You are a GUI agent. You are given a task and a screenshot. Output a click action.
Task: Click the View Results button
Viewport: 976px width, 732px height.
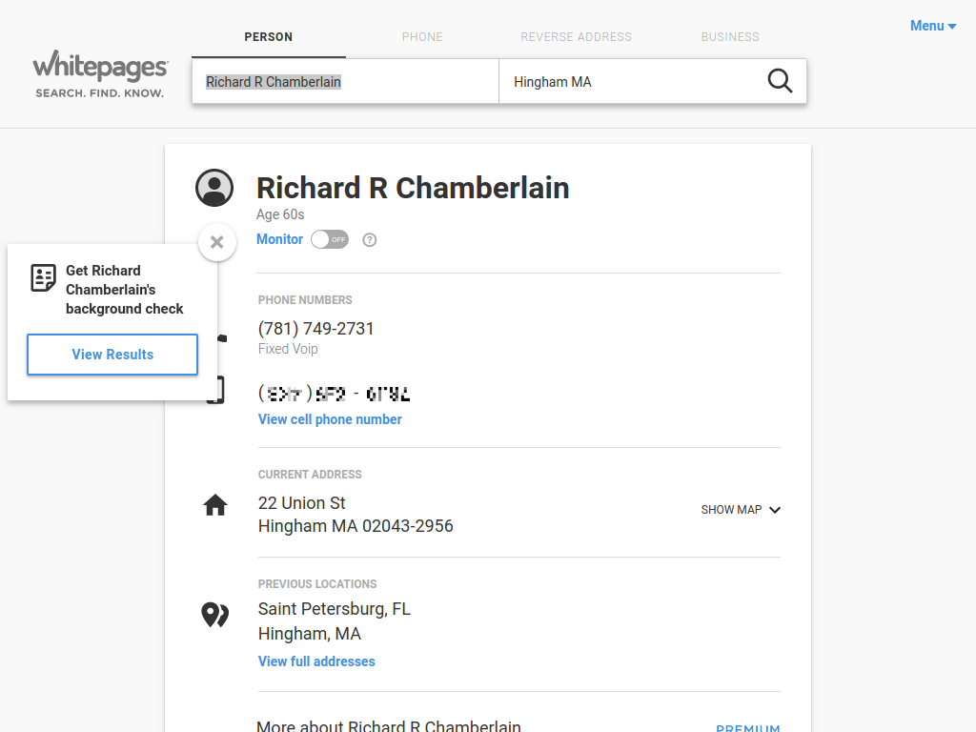pos(112,355)
